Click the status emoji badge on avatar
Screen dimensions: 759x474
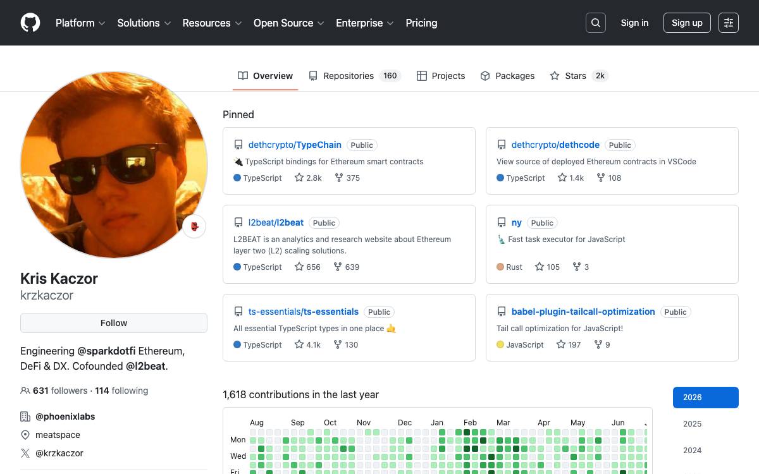pos(194,226)
